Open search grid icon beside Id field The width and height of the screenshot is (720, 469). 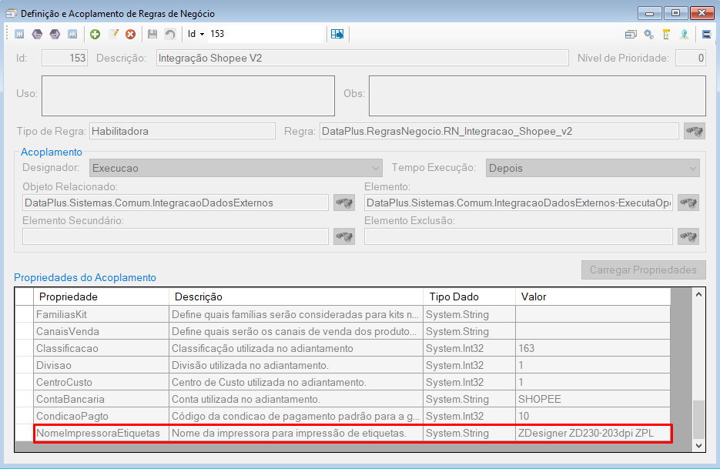click(x=337, y=34)
